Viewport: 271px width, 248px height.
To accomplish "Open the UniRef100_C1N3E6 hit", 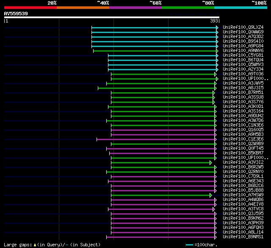I will pyautogui.click(x=243, y=125).
